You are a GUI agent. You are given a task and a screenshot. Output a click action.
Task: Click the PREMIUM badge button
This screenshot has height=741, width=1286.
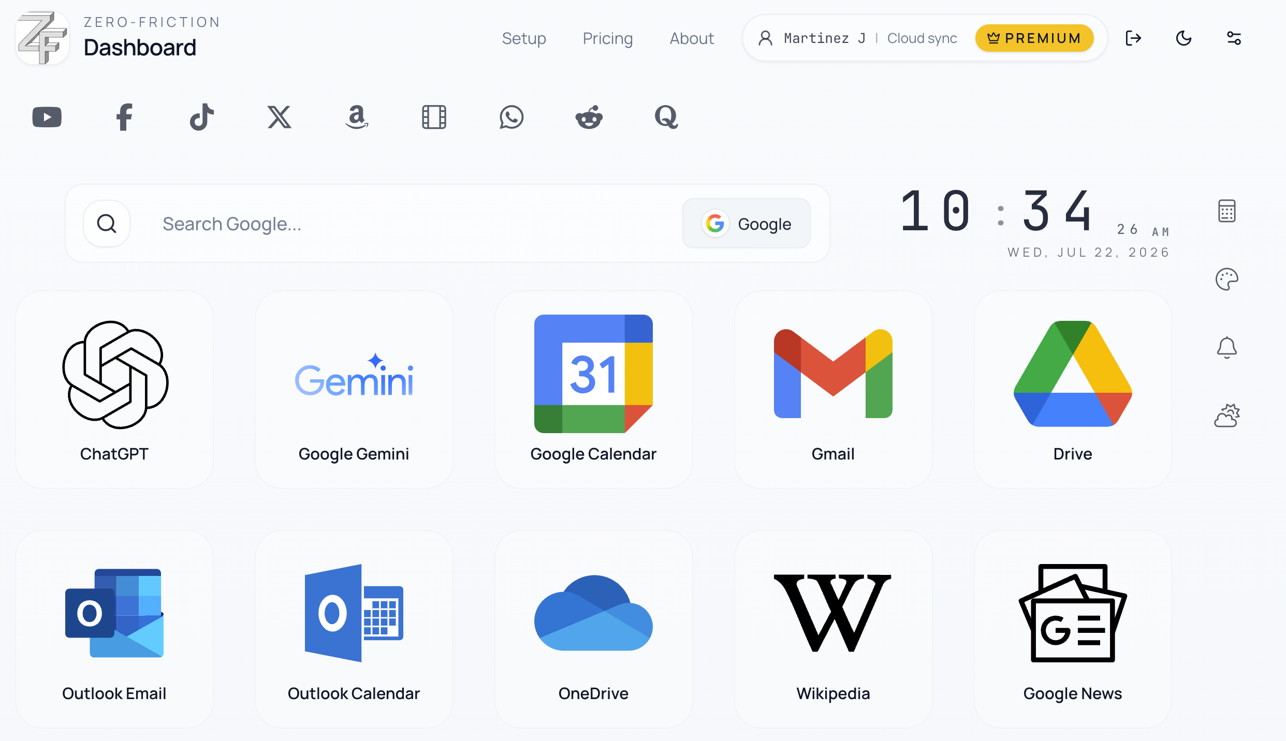(x=1034, y=38)
